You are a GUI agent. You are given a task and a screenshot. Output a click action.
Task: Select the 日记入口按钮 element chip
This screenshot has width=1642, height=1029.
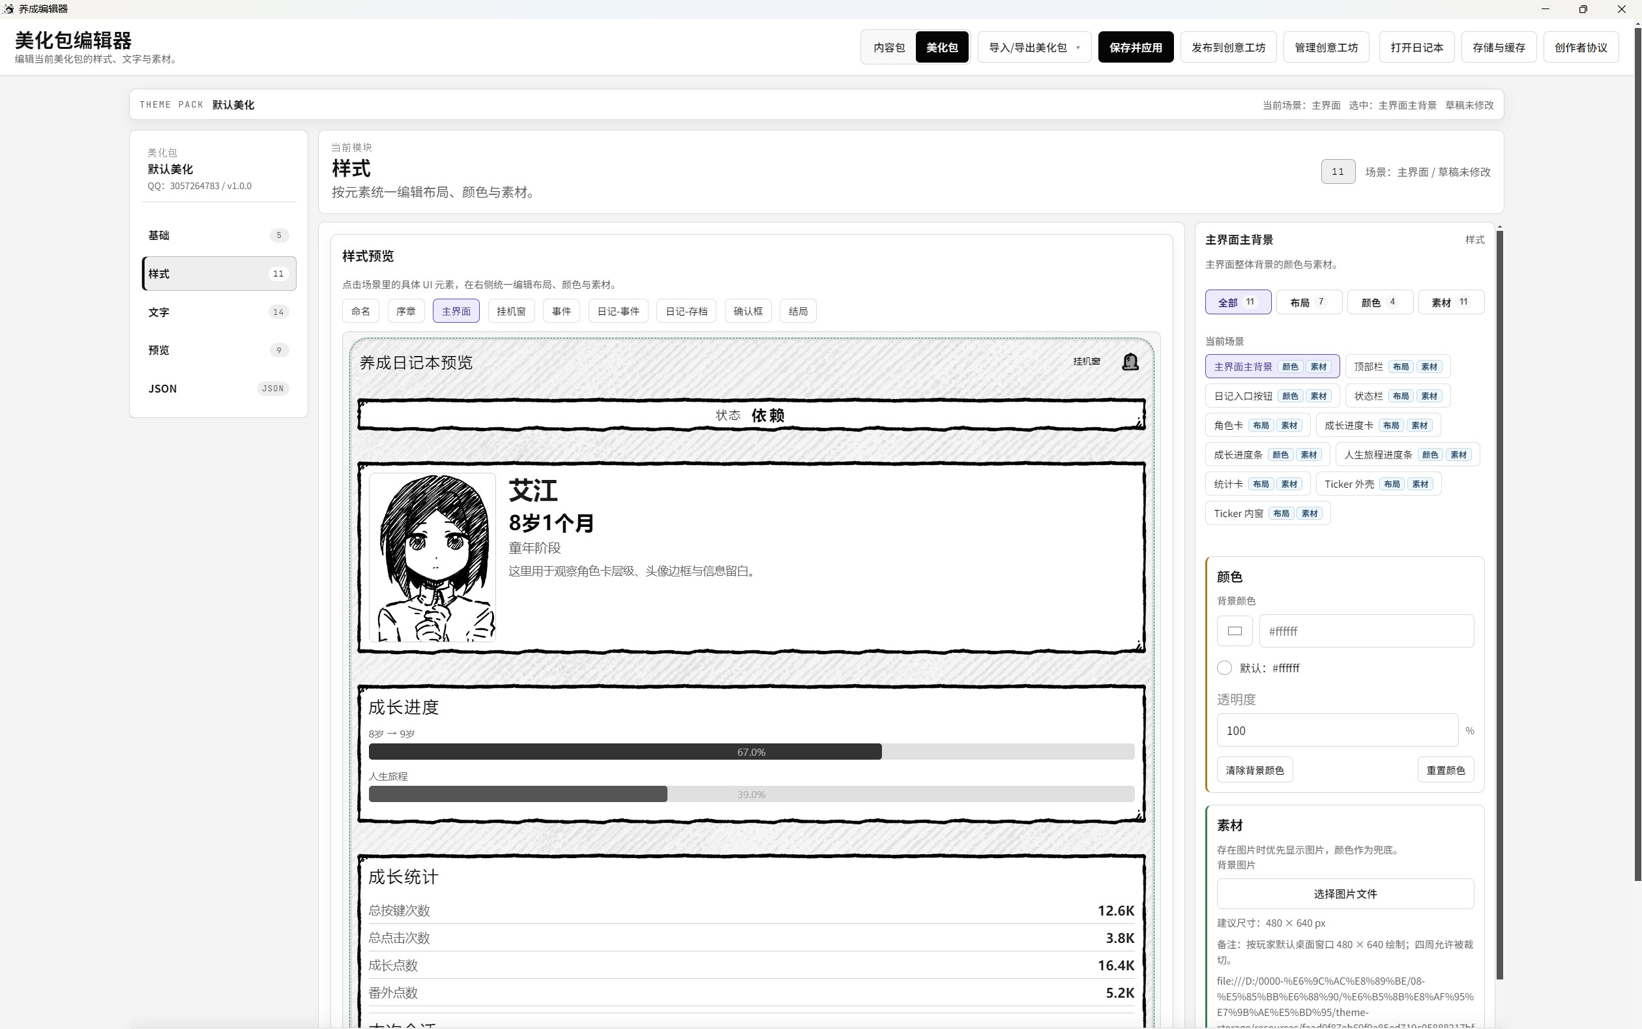click(1272, 395)
